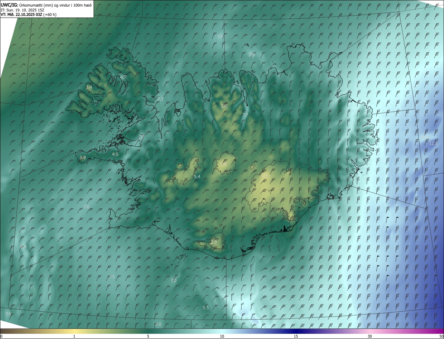Click the 4.5 value label on the map
The height and width of the screenshot is (339, 444).
[115, 154]
